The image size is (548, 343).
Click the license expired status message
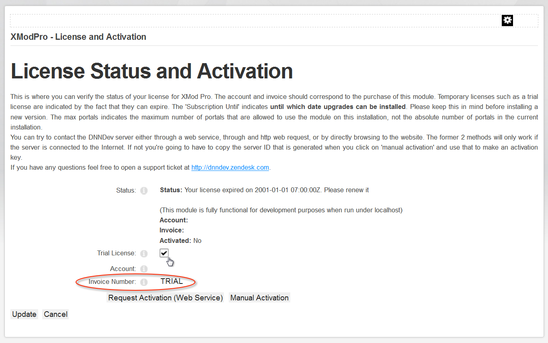click(x=264, y=190)
